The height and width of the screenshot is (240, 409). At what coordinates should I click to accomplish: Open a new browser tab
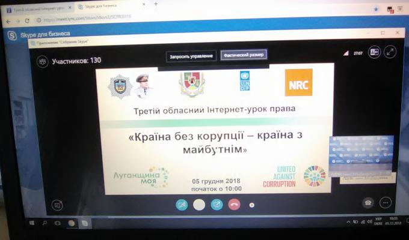156,4
